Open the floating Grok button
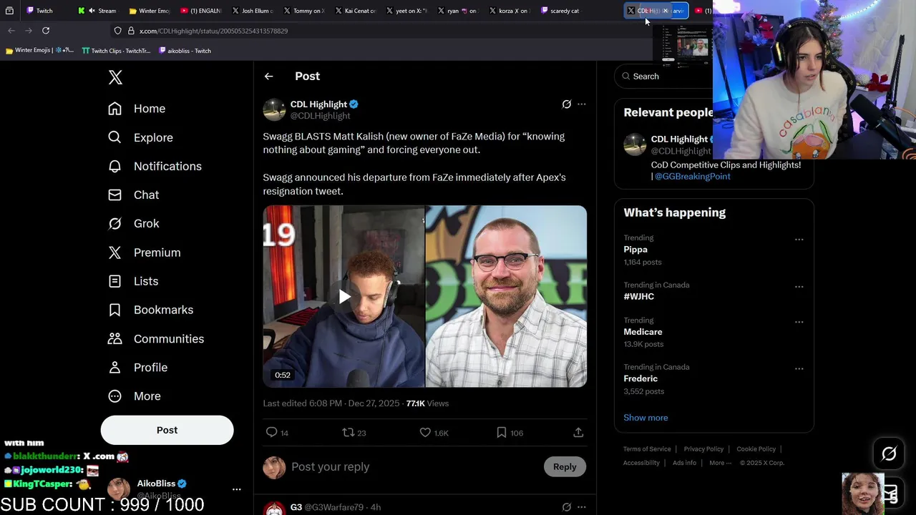 889,453
